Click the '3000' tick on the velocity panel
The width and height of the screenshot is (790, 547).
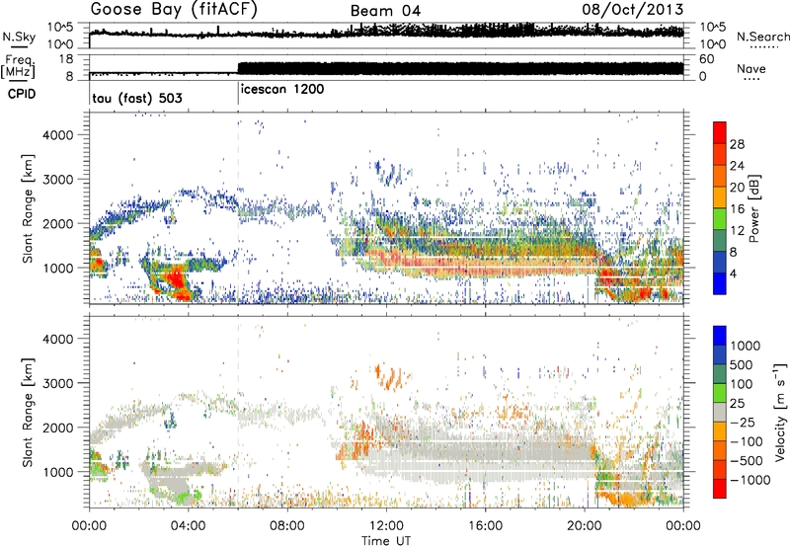[x=57, y=383]
